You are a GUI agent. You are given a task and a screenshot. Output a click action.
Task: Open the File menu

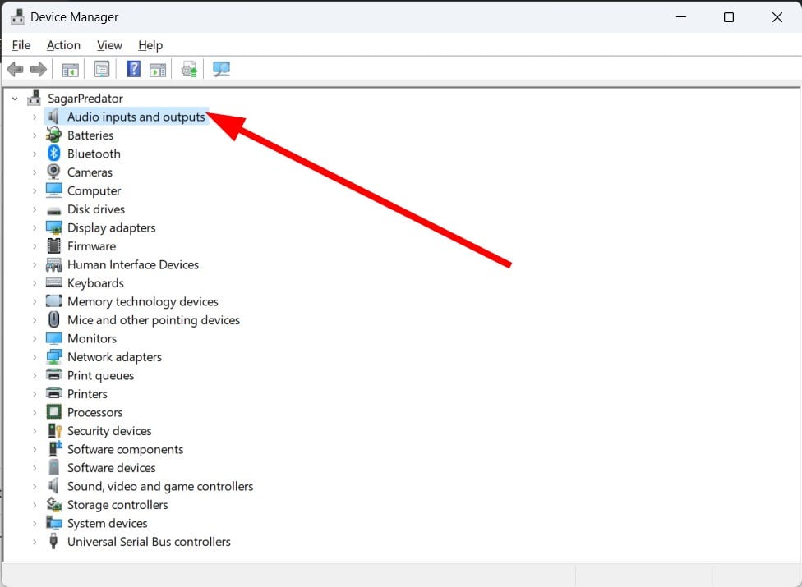coord(21,45)
